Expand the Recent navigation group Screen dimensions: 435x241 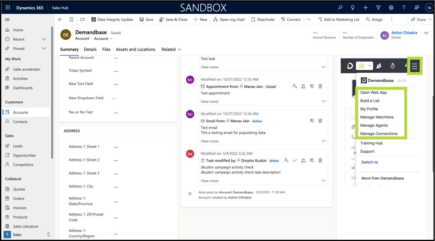(44, 39)
